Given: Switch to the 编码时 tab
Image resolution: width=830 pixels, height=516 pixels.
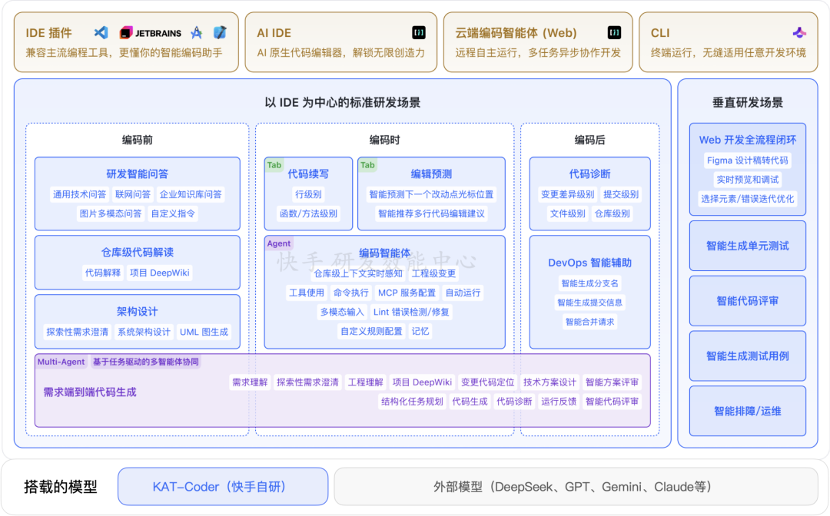Looking at the screenshot, I should (x=385, y=140).
